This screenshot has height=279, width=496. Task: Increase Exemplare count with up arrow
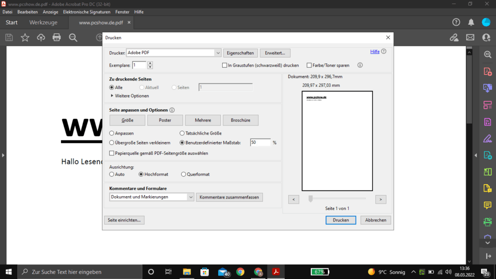(x=150, y=63)
